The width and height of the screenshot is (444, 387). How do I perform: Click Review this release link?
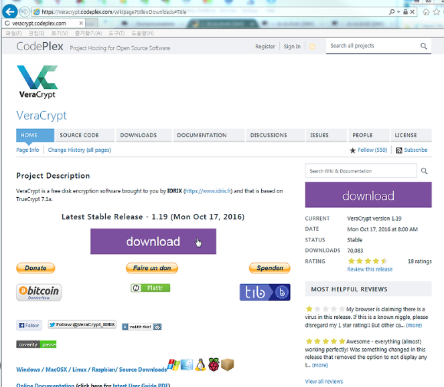pos(370,269)
